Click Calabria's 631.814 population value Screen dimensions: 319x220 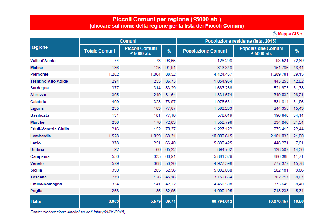tap(281, 102)
